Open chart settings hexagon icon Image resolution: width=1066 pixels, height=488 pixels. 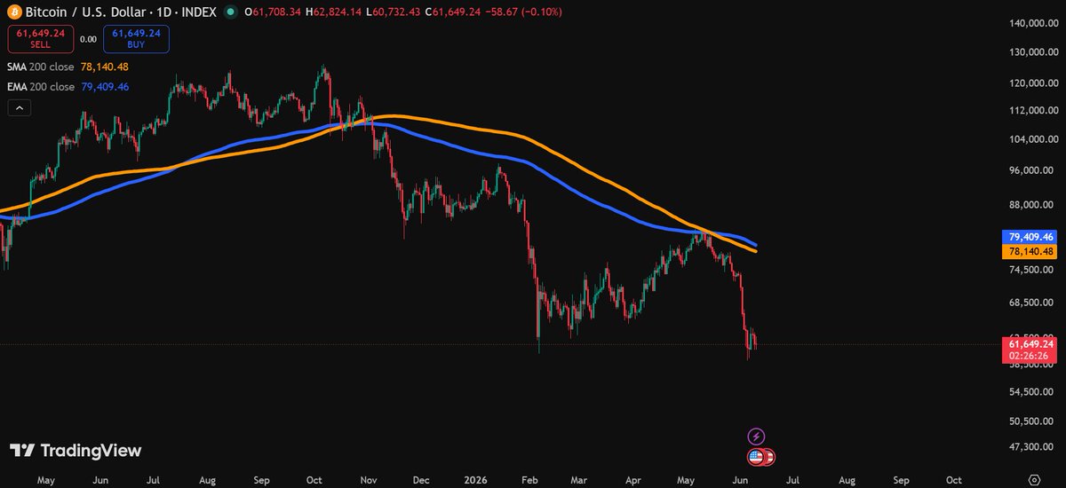coord(1034,479)
